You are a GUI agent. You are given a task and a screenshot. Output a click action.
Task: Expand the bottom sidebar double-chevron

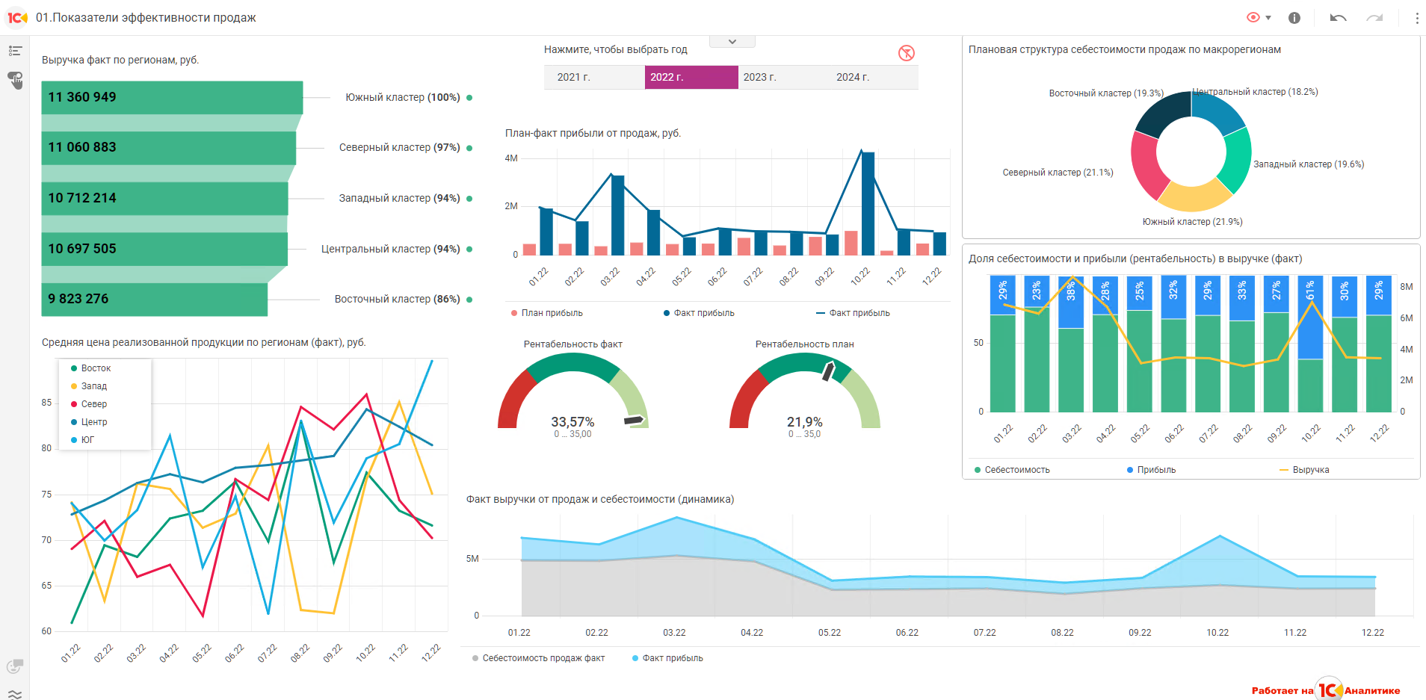[15, 693]
